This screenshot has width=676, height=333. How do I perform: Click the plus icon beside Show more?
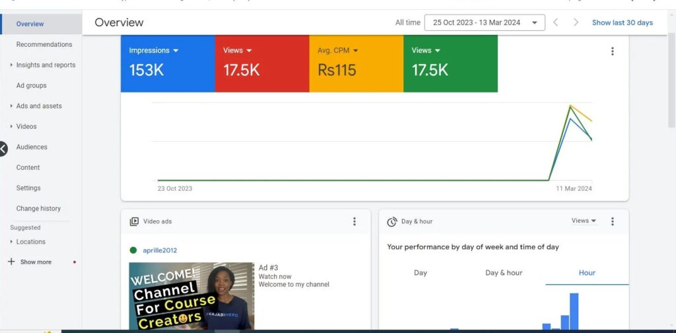[11, 262]
